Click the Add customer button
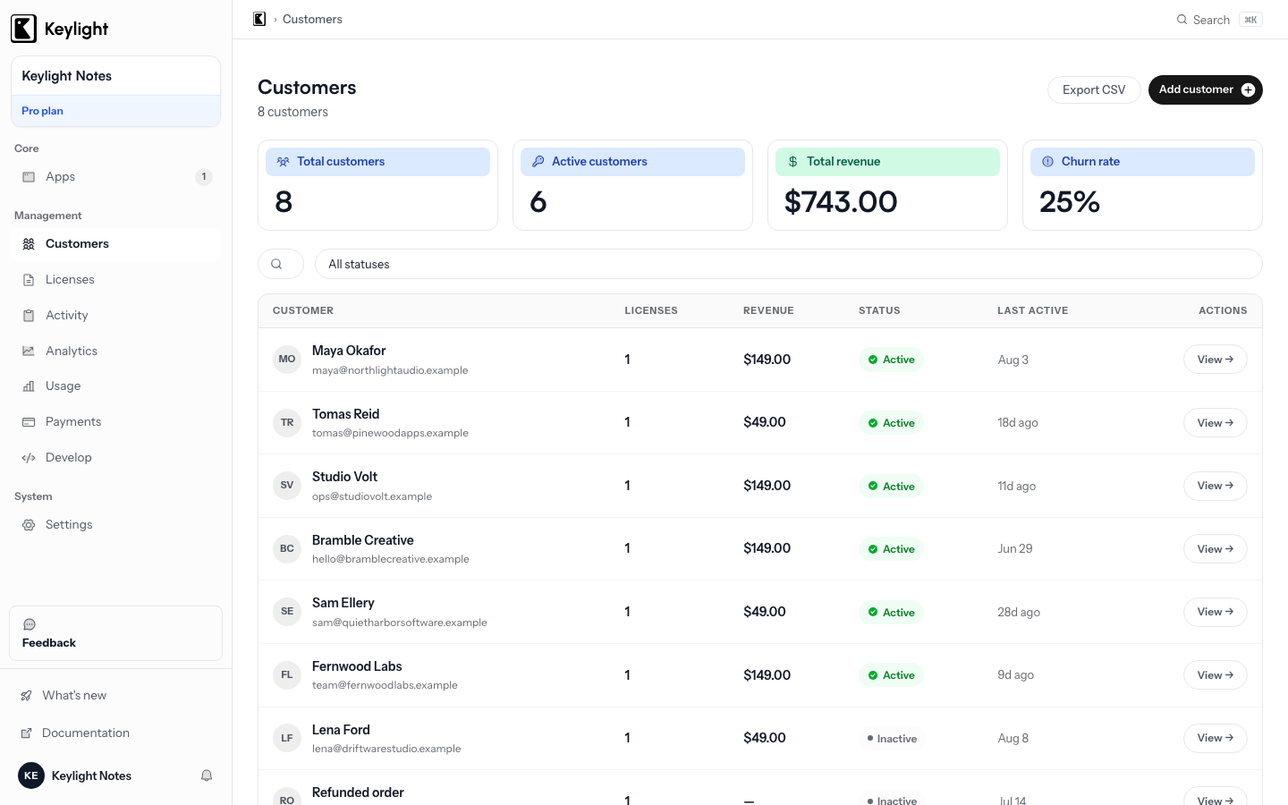This screenshot has height=805, width=1288. 1205,89
